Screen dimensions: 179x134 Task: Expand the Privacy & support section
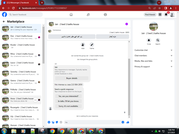(x=154, y=66)
